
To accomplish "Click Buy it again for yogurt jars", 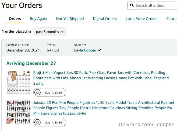I will pos(50,92).
